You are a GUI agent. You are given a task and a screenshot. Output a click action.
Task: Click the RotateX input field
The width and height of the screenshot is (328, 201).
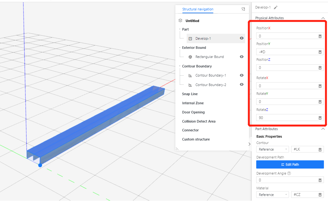[286, 86]
